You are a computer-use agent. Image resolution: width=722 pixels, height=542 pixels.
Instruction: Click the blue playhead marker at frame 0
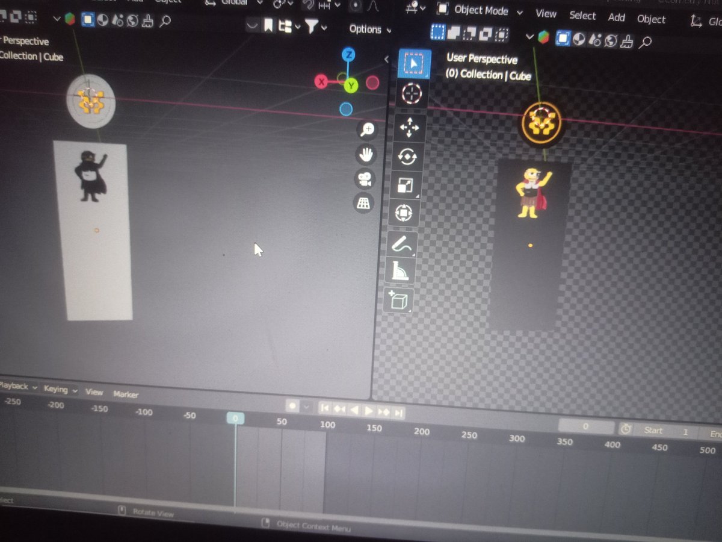pyautogui.click(x=235, y=419)
